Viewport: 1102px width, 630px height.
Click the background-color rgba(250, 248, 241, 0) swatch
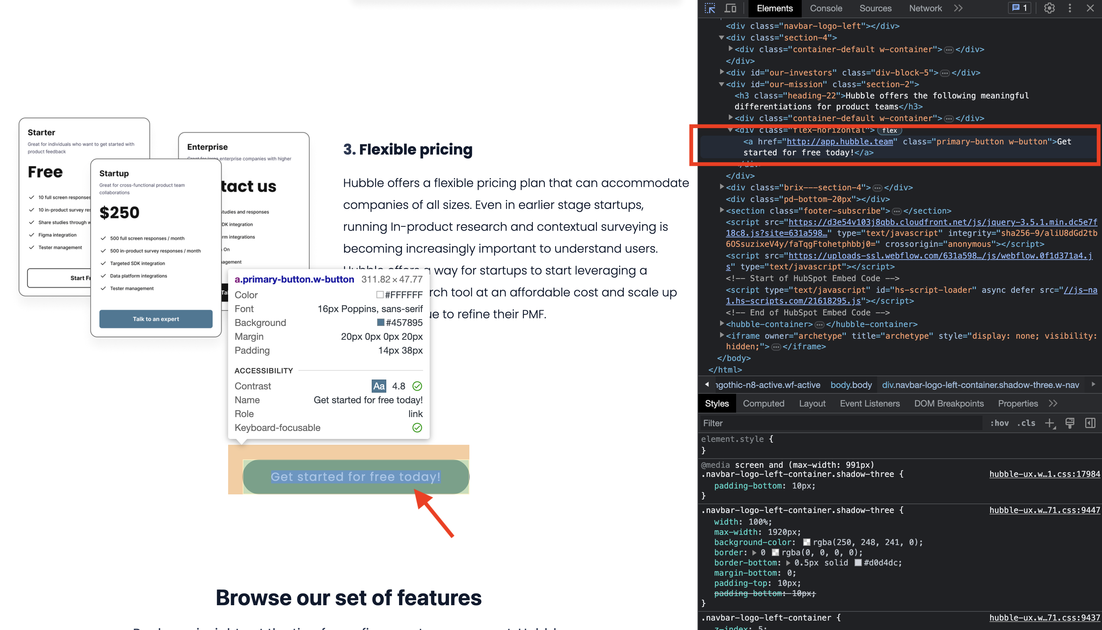[x=806, y=542]
